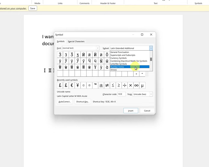Collapse the Subset dropdown arrow

pos(151,48)
